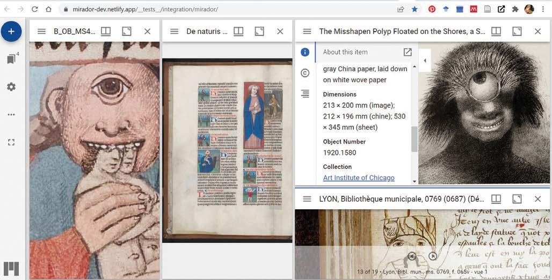This screenshot has width=552, height=280.
Task: Open LYON window hamburger menu
Action: click(307, 199)
